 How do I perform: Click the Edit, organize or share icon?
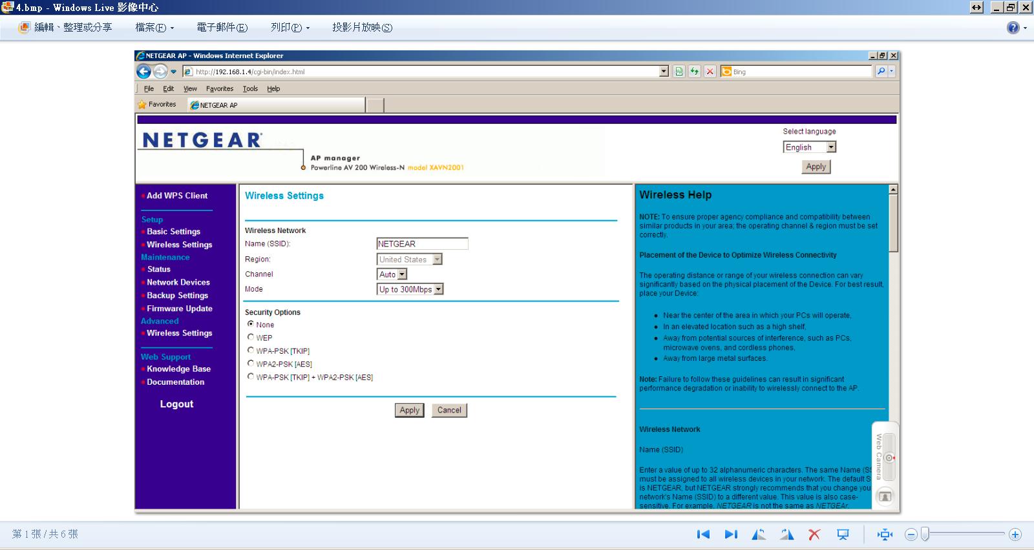tap(25, 27)
